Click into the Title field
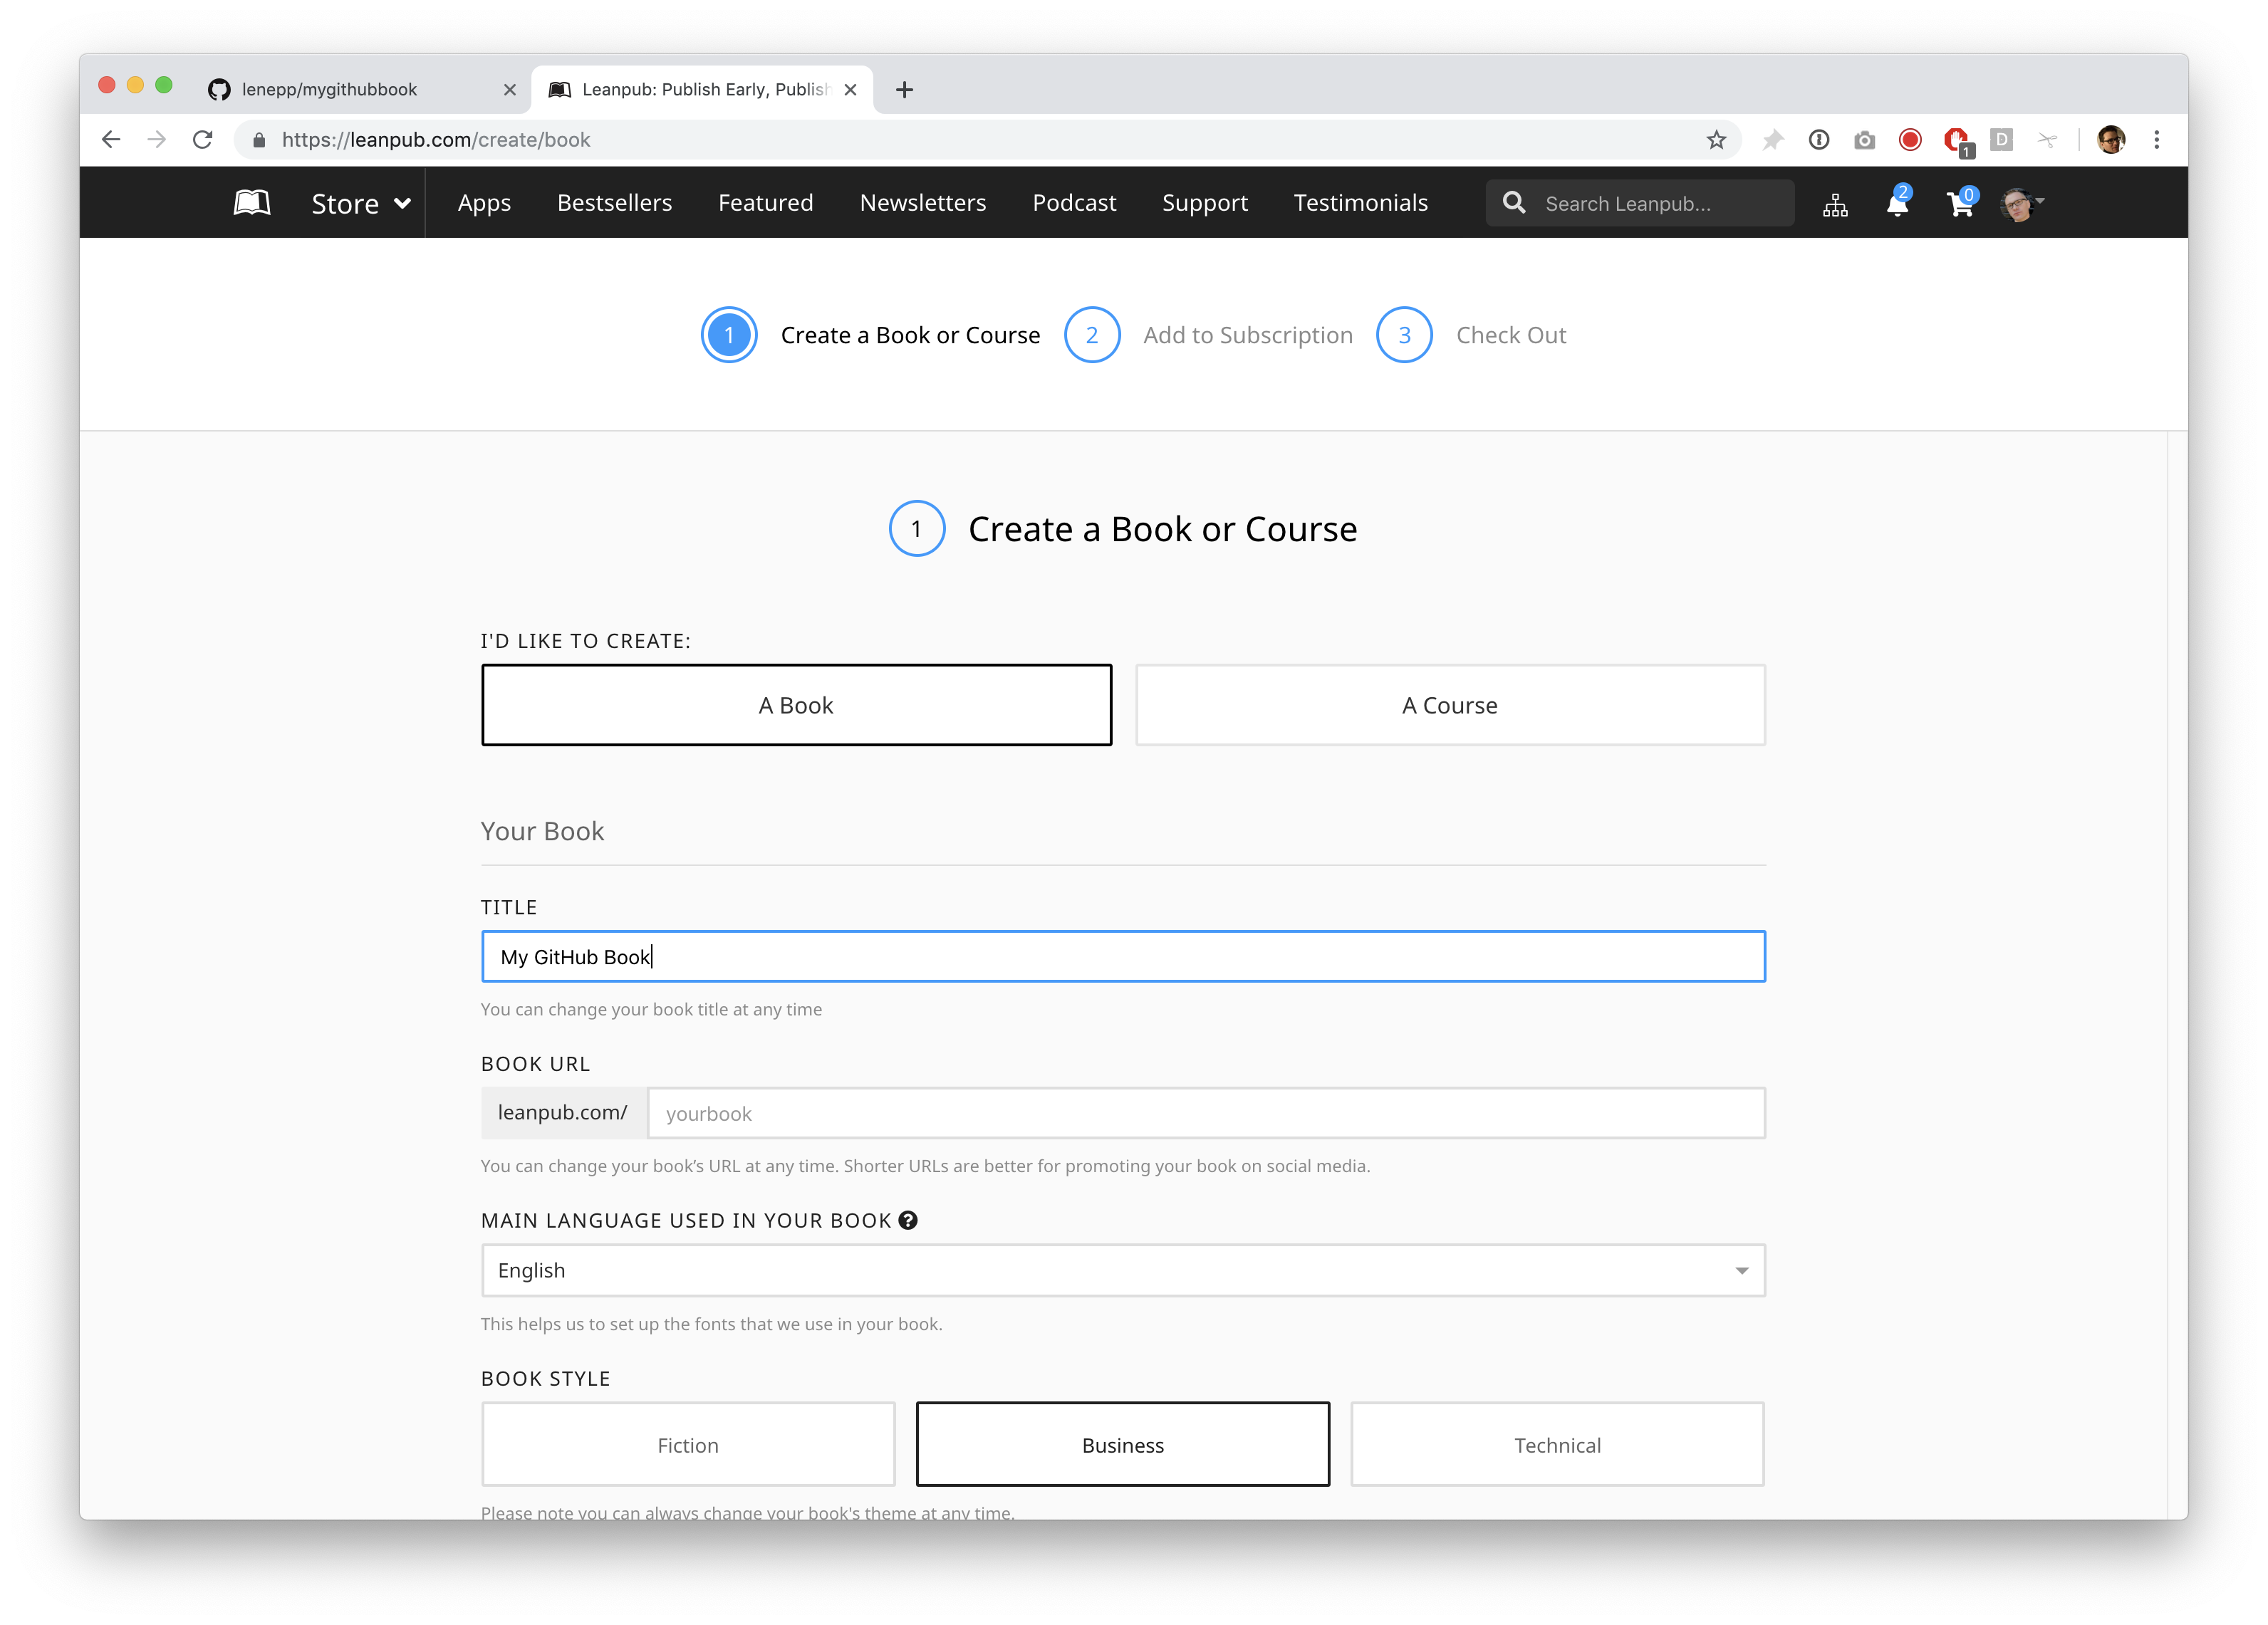 click(1123, 957)
